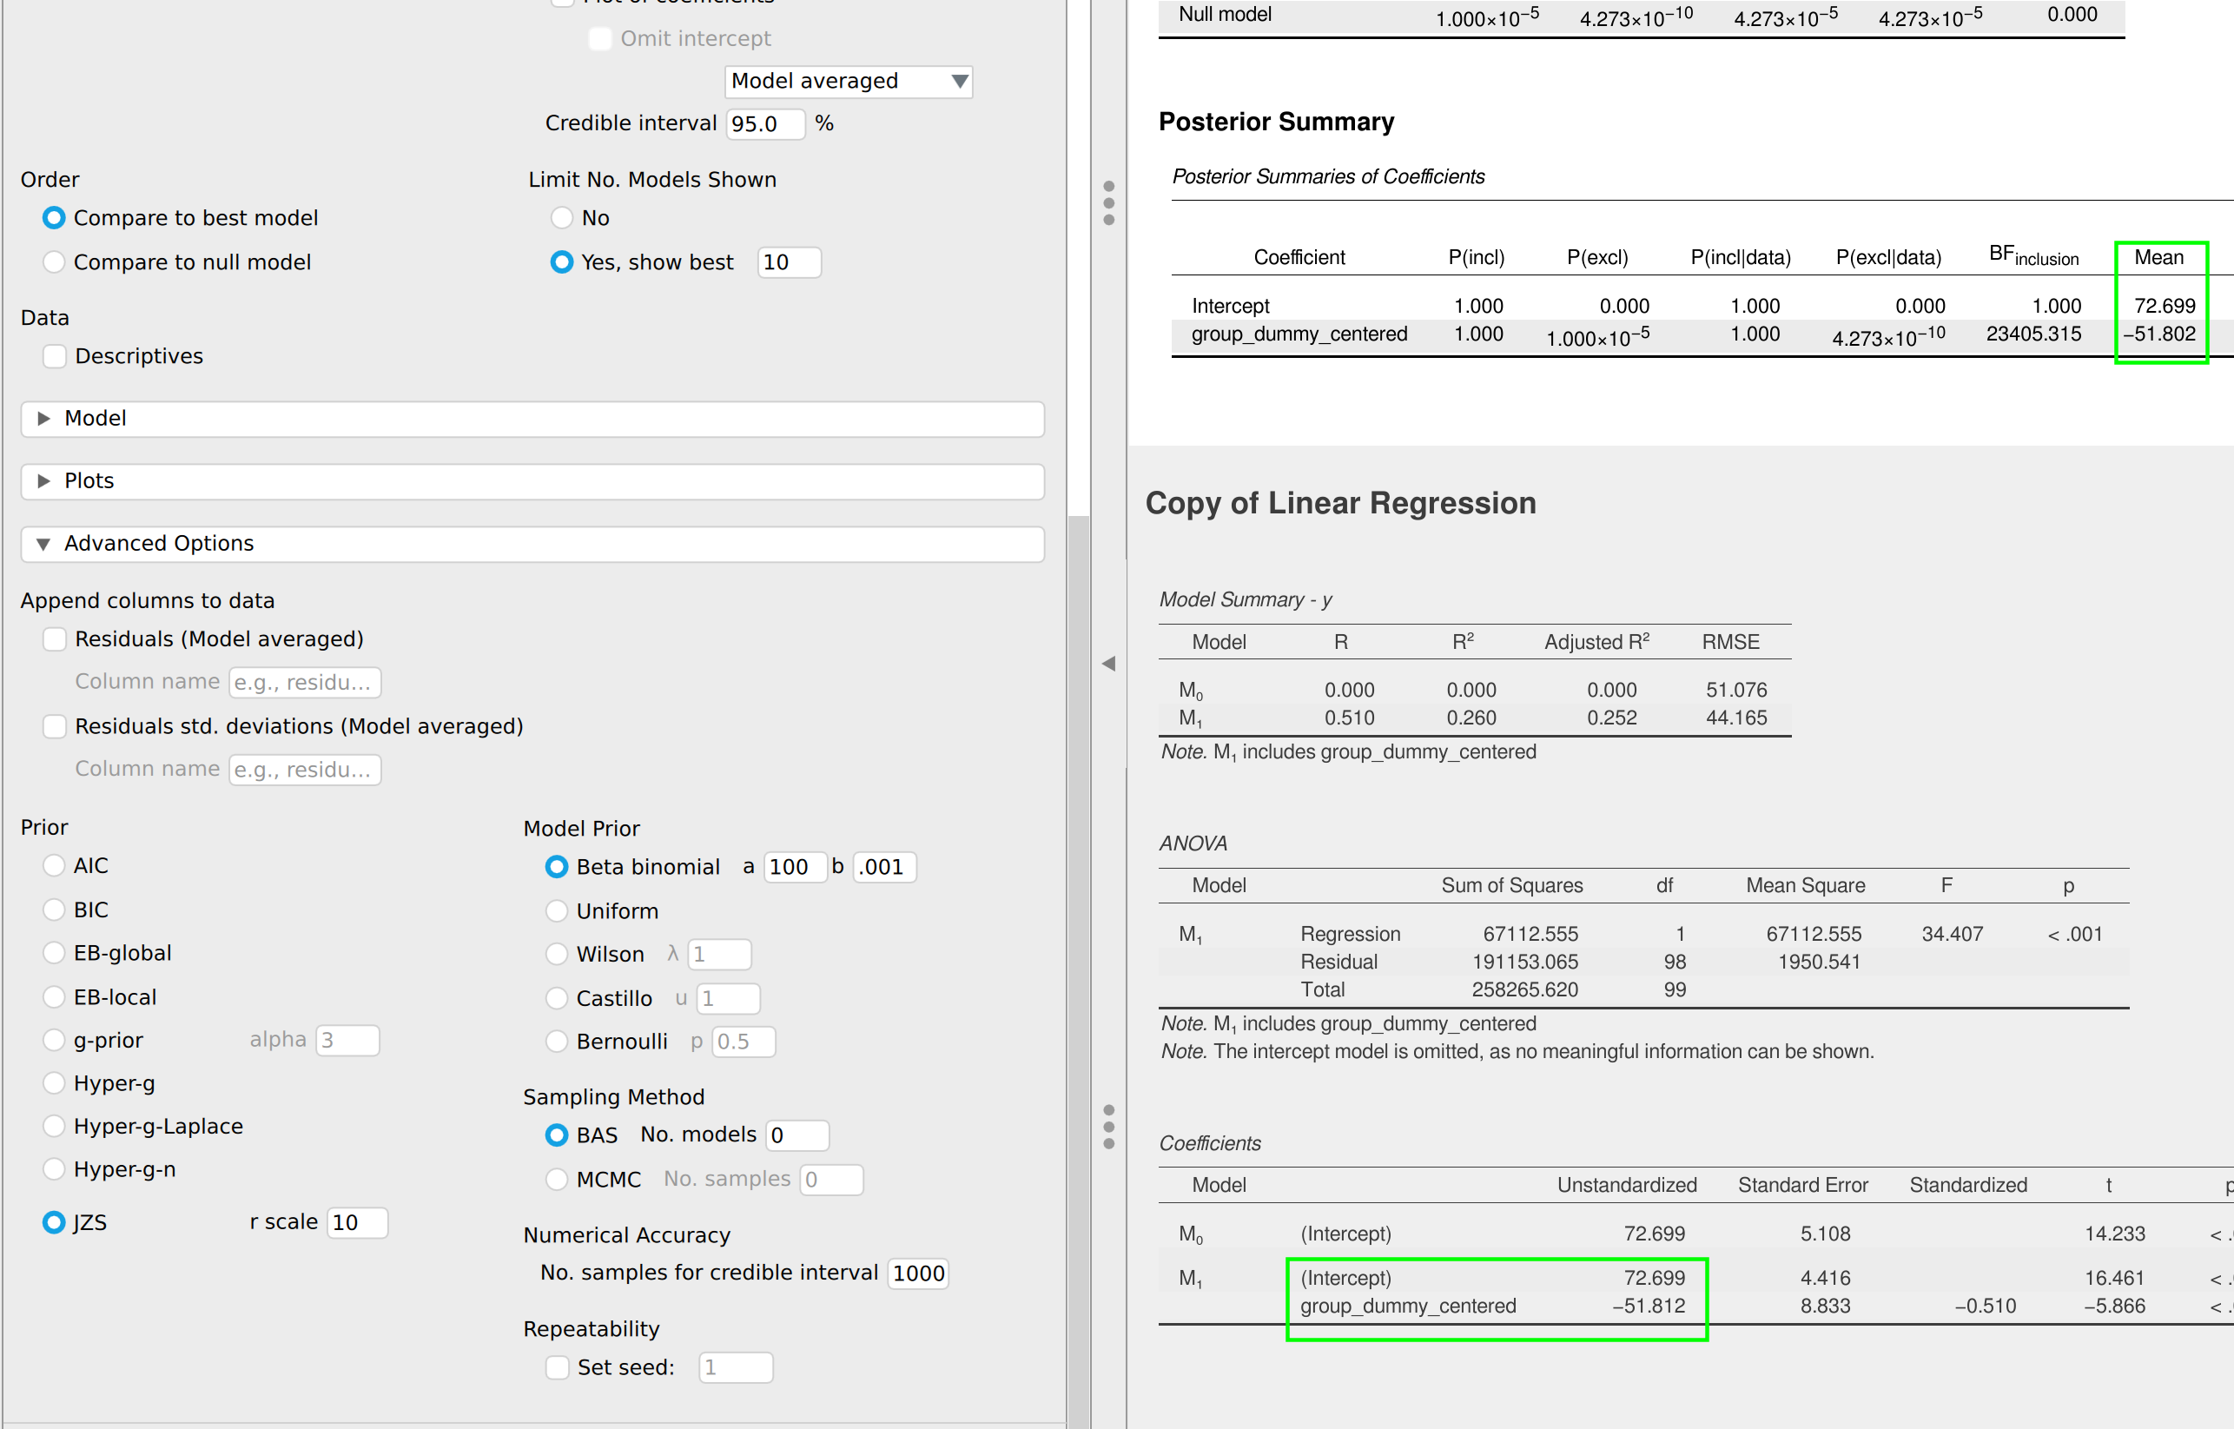Click the JZS r scale field
The width and height of the screenshot is (2234, 1429).
point(357,1223)
